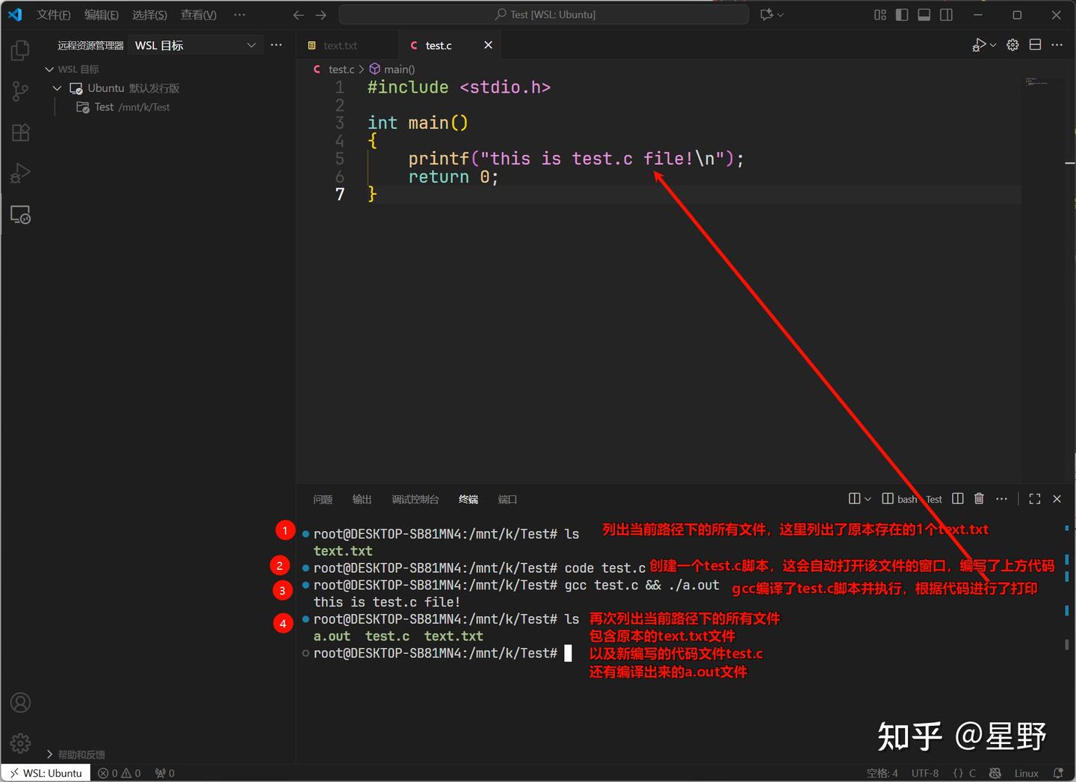
Task: Open the new terminal profile dropdown
Action: (868, 499)
